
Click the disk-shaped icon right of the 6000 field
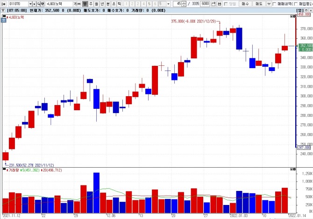tap(220, 4)
